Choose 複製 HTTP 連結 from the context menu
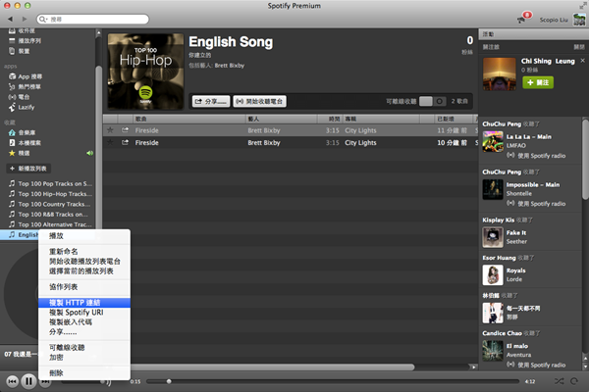The image size is (589, 392). click(84, 303)
